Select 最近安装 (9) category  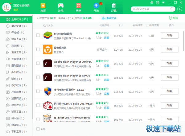(x=16, y=26)
